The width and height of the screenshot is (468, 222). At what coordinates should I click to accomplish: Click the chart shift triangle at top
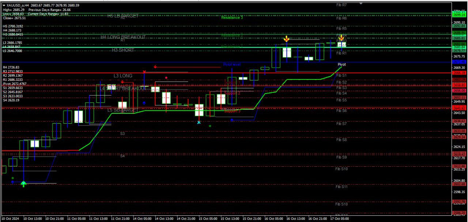(x=361, y=4)
